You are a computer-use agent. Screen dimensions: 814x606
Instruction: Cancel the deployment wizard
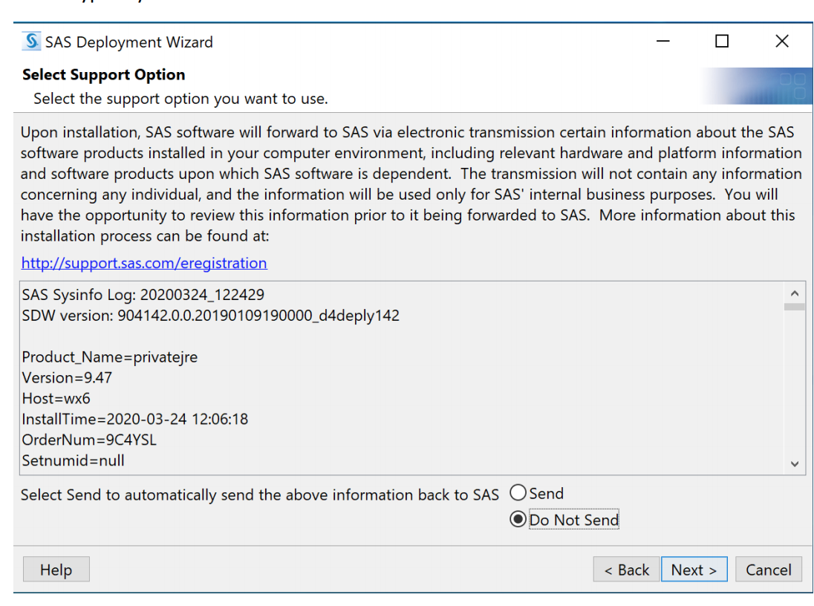point(768,570)
